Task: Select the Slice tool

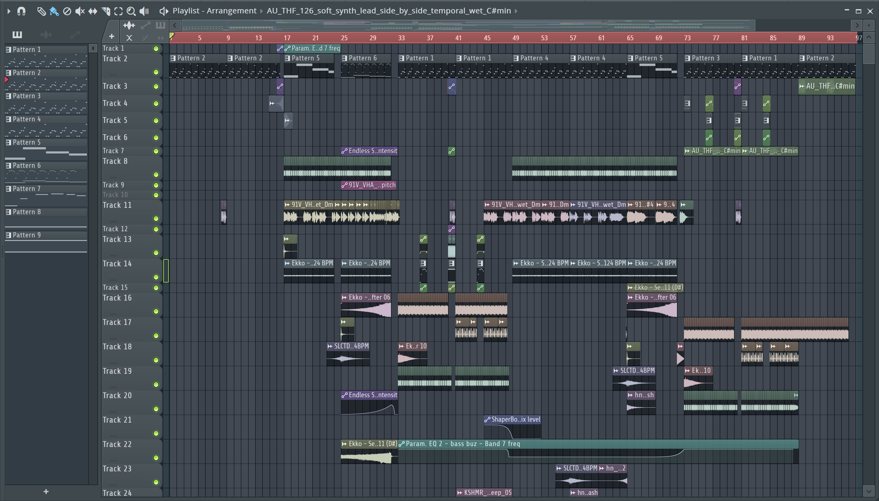Action: coord(106,11)
